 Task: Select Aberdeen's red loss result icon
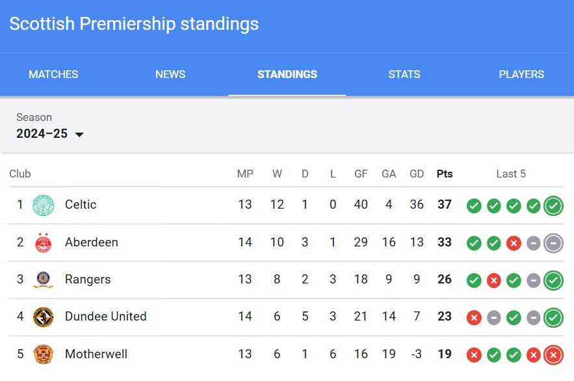pyautogui.click(x=514, y=243)
